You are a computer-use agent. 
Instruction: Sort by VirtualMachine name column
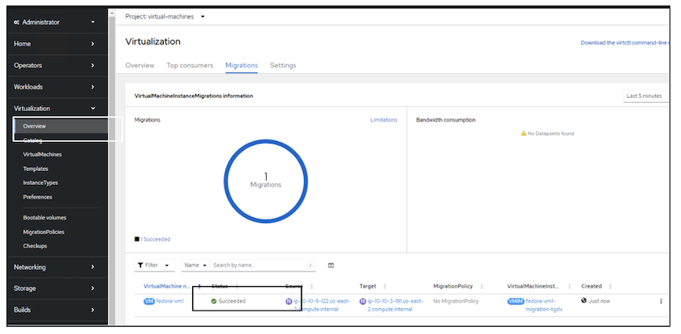pos(167,286)
